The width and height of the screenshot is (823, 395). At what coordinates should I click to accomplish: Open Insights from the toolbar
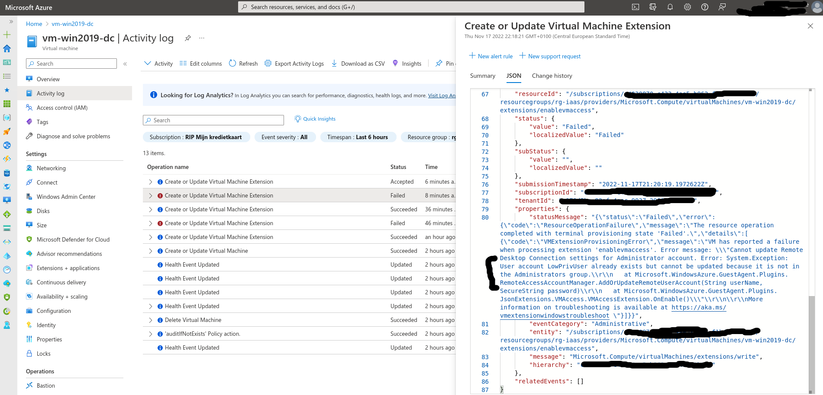tap(407, 64)
